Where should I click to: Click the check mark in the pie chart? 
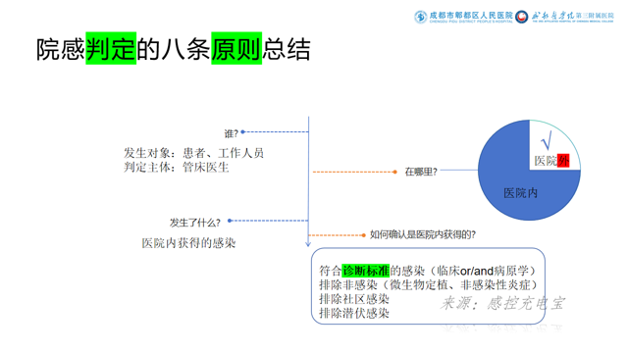[547, 140]
